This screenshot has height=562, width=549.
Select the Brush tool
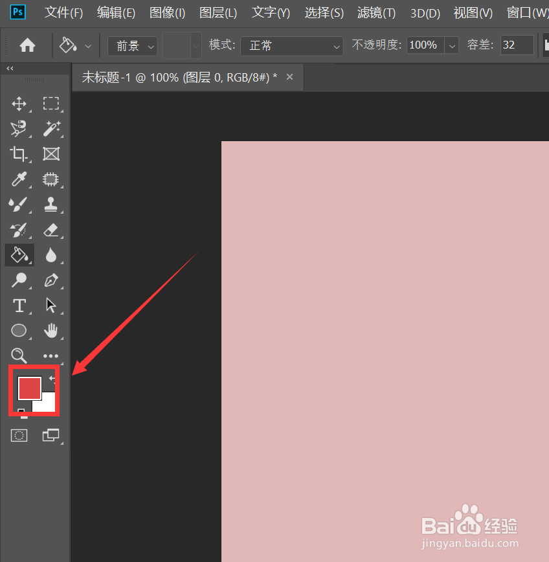tap(18, 205)
